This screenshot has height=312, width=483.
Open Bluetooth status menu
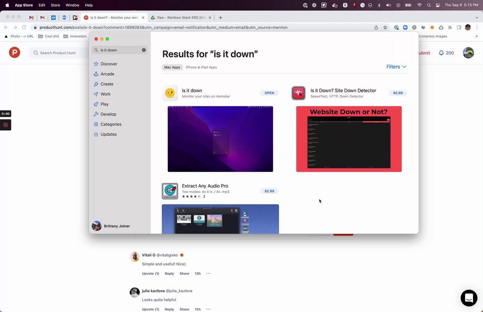(379, 5)
